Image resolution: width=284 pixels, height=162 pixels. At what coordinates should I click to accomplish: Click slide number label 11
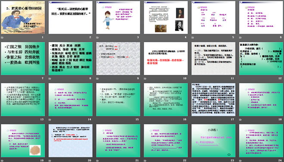[232, 78]
